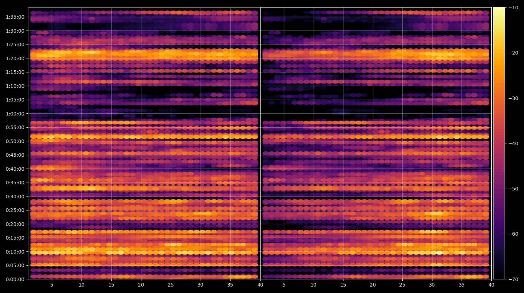
Task: Click inside the right heatmap panel
Action: (376, 143)
